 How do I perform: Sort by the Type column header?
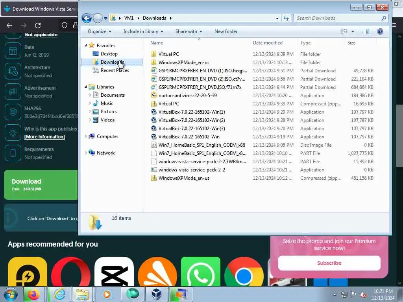point(305,43)
